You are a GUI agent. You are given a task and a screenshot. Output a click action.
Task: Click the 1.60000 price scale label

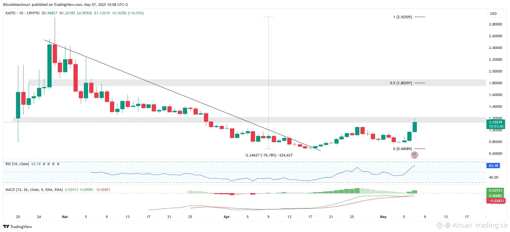pyautogui.click(x=495, y=95)
